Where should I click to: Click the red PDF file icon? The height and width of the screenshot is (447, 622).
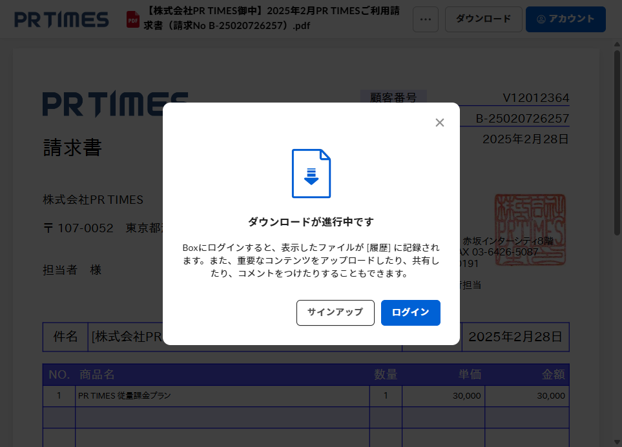coord(133,19)
